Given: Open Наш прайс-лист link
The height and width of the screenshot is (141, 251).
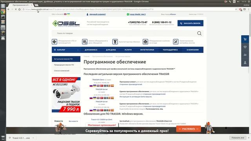Looking at the screenshot, I should click(138, 14).
